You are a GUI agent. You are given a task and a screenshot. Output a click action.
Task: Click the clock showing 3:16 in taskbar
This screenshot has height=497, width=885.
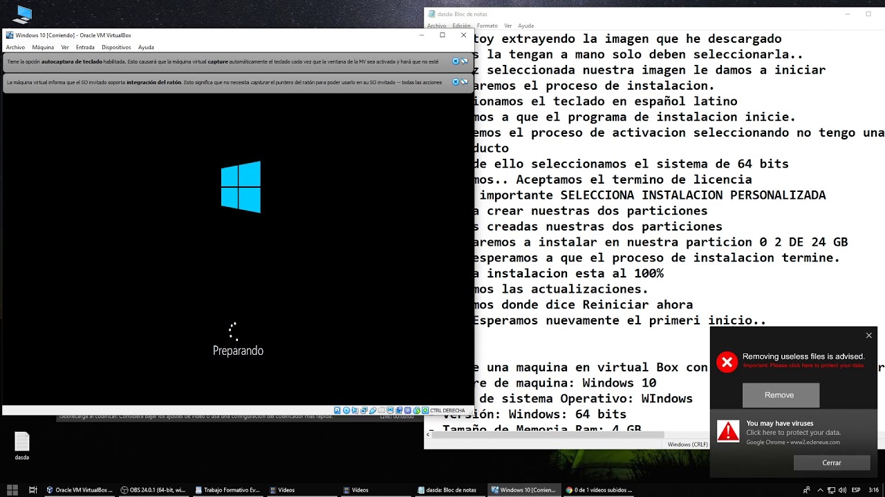(873, 490)
